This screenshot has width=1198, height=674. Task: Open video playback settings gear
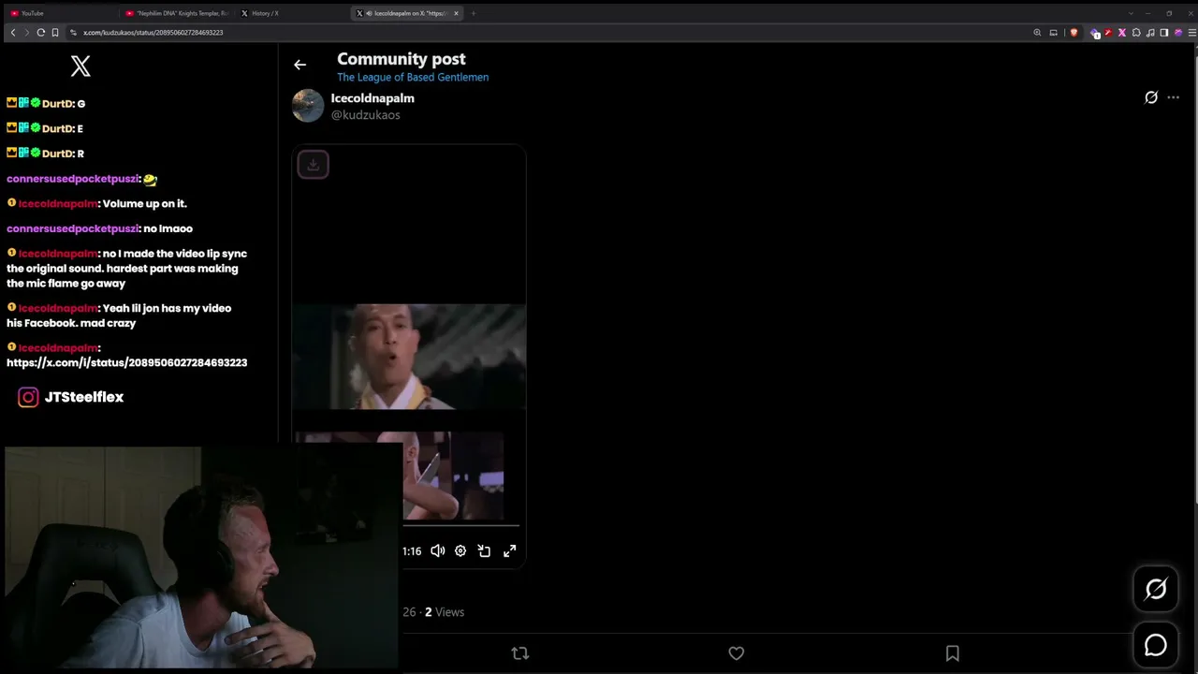pos(460,551)
